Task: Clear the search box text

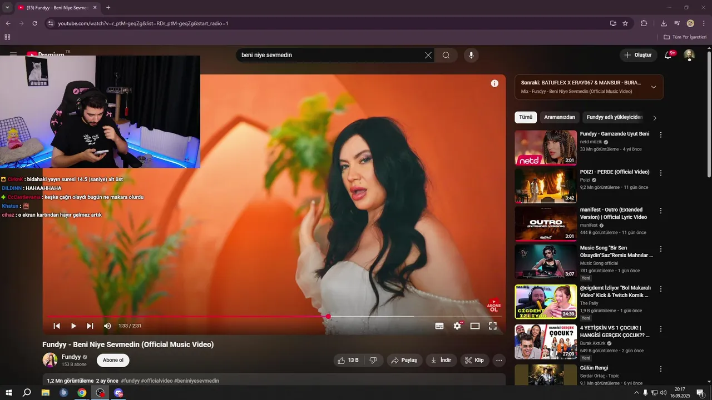Action: pyautogui.click(x=428, y=55)
